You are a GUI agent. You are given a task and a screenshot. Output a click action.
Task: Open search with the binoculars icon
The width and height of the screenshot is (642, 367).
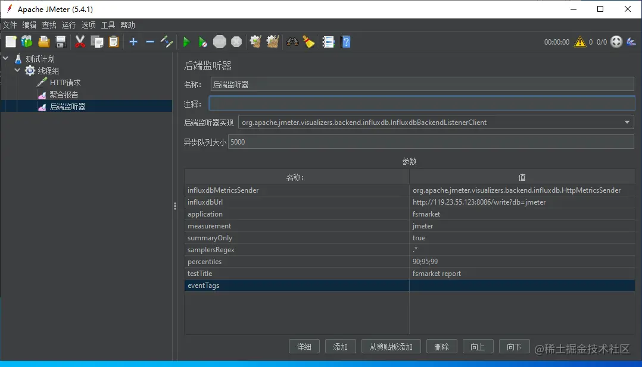292,42
